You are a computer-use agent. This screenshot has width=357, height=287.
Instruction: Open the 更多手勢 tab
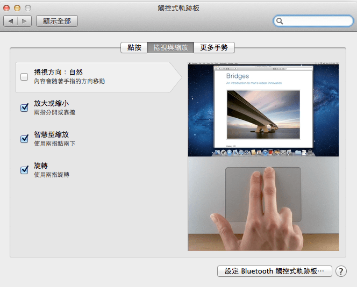213,47
